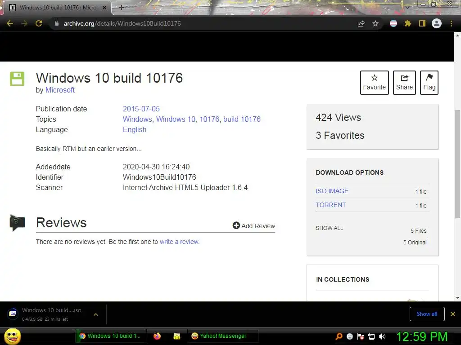The image size is (461, 345).
Task: Open publication date 2015-07-05 link
Action: 141,109
